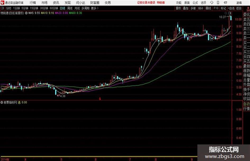This screenshot has height=161, width=250.
Task: Open 股票指标网 indicator round arrow icon
Action: [x=2, y=102]
